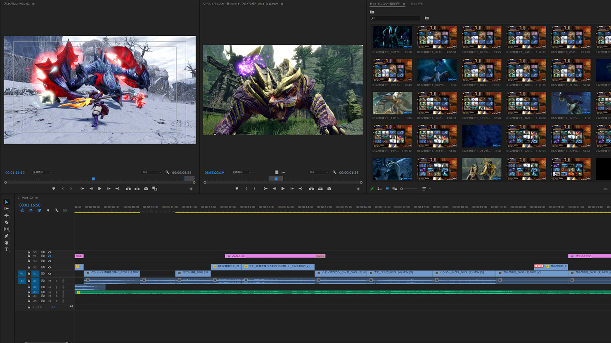Viewport: 611px width, 343px height.
Task: Open Program monitor zoom level dropdown
Action: [x=42, y=172]
